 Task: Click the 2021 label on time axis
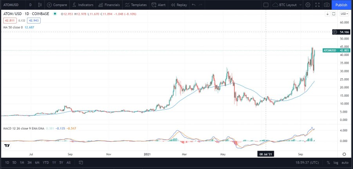(x=147, y=155)
